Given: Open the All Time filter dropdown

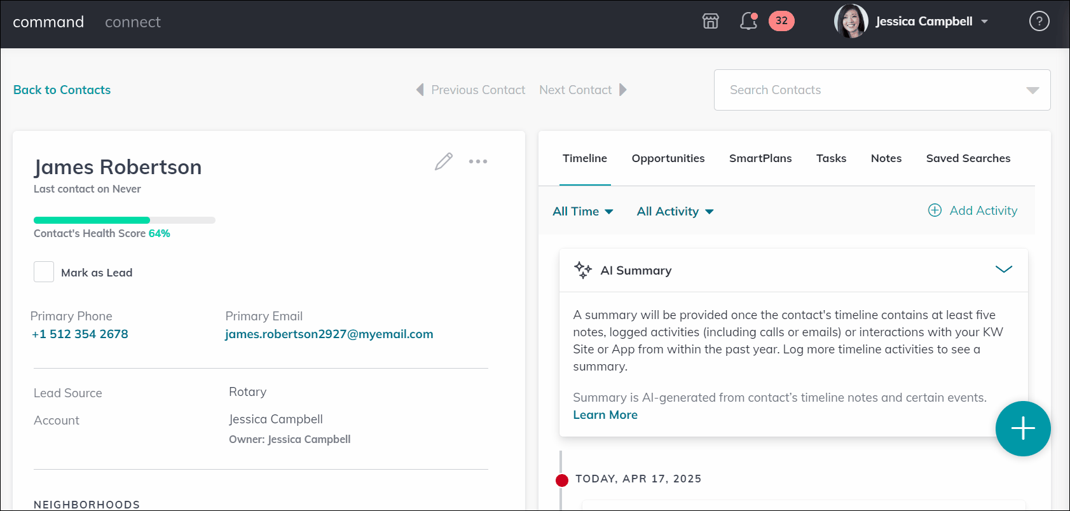Looking at the screenshot, I should tap(582, 211).
